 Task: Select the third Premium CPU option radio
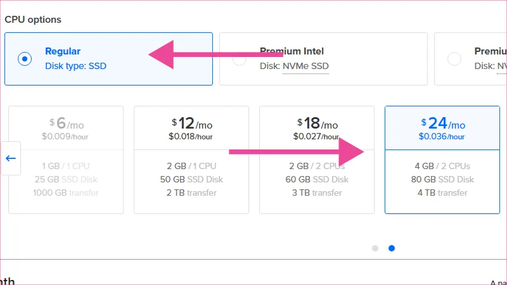(x=454, y=59)
